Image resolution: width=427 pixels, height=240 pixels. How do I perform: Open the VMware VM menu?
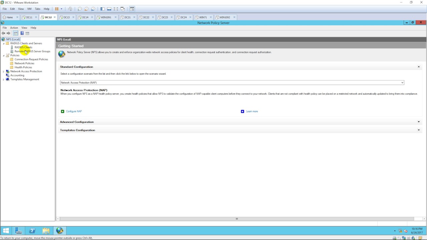point(29,9)
